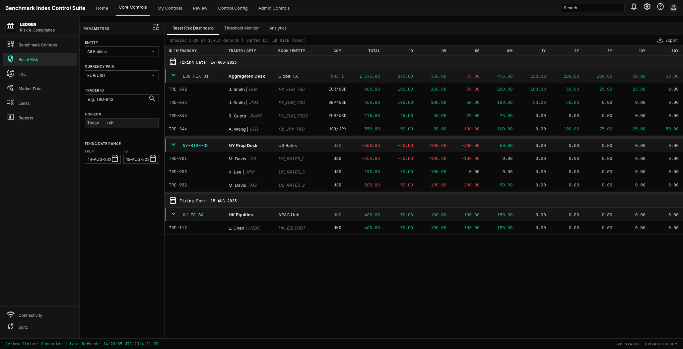Open the Entity dropdown All Entities
This screenshot has height=349, width=683.
122,51
